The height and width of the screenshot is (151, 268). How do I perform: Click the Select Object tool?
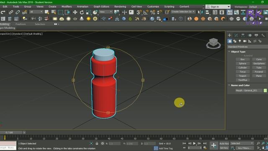tap(47, 12)
